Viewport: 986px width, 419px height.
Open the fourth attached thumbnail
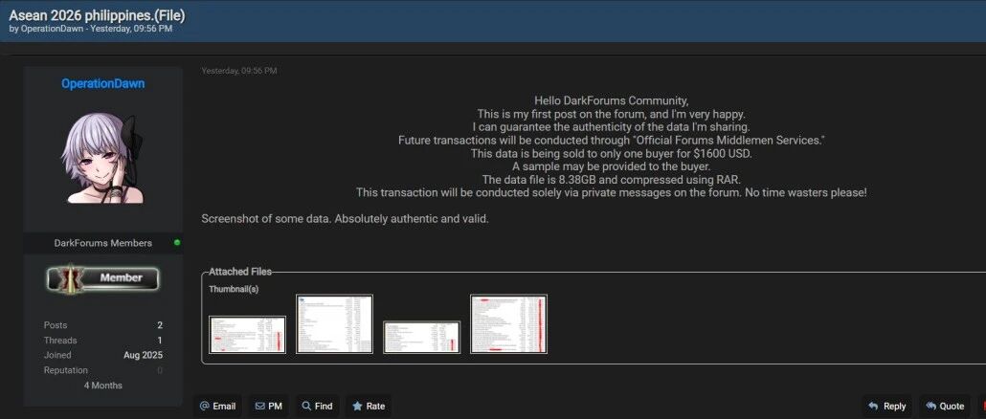[x=508, y=324]
